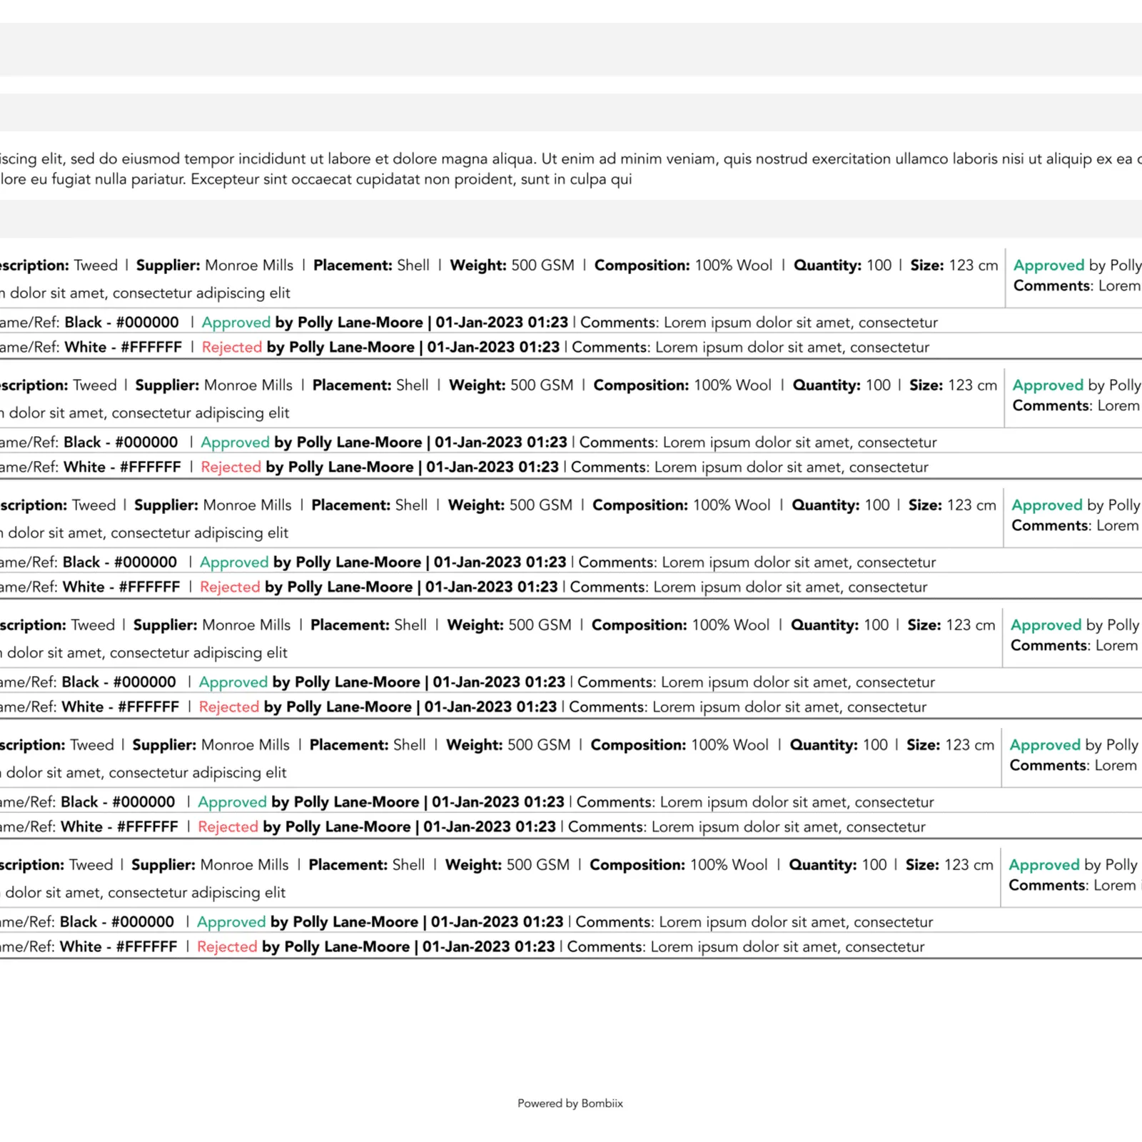Click Approved by Polly panel beside the third entry
The height and width of the screenshot is (1142, 1142).
point(1076,505)
